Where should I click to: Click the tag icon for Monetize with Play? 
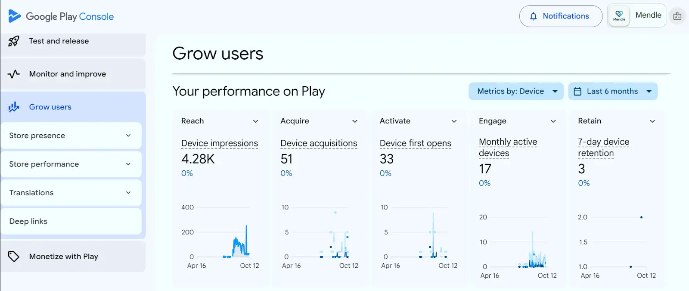(x=14, y=256)
